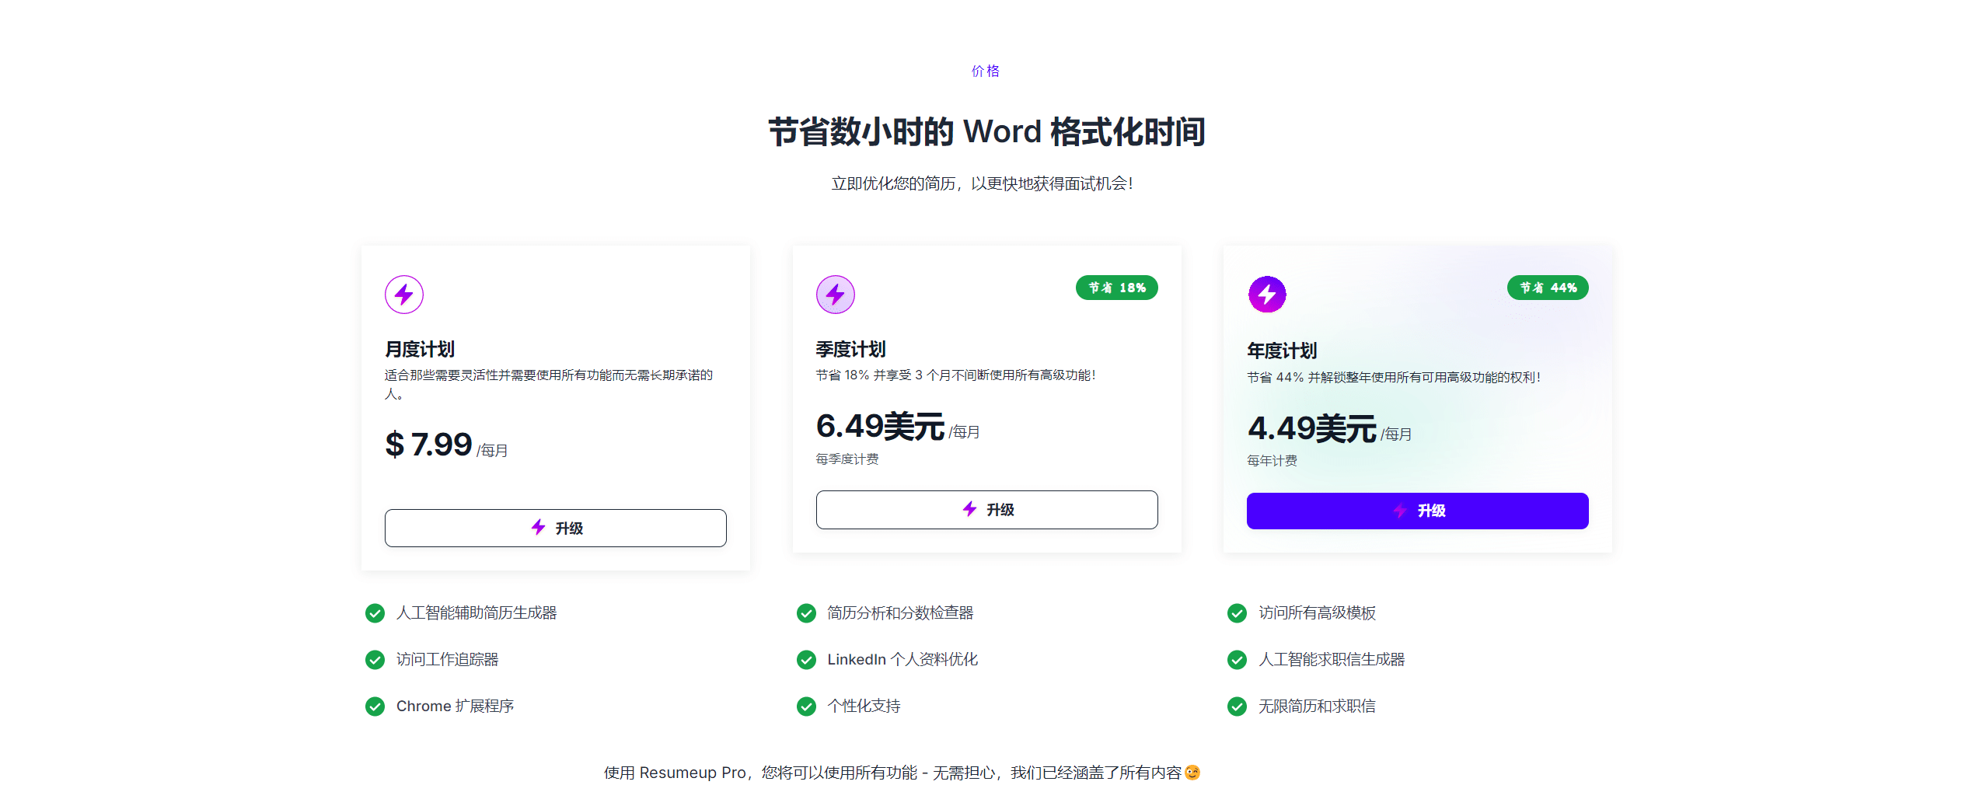Click the green check beside Chrome 扩展程序
Image resolution: width=1969 pixels, height=792 pixels.
[x=375, y=707]
